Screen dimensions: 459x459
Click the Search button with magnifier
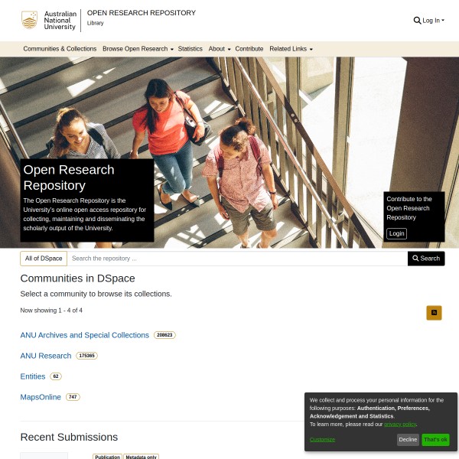pos(426,259)
